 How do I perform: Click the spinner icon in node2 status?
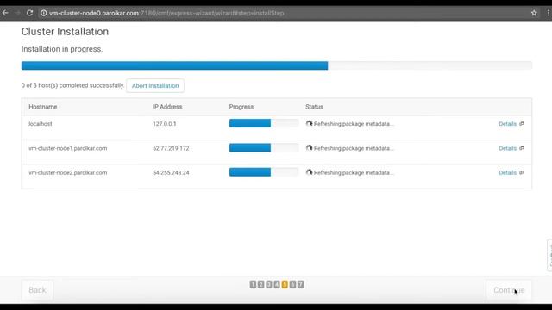(309, 172)
